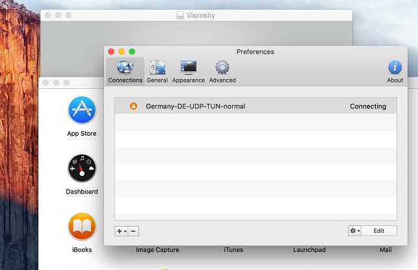
Task: Close the Preferences window
Action: pyautogui.click(x=111, y=51)
